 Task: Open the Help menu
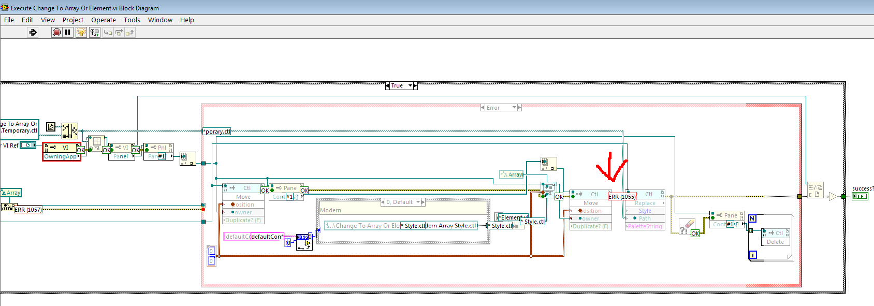tap(187, 20)
